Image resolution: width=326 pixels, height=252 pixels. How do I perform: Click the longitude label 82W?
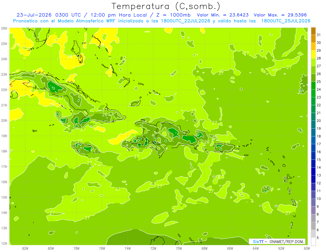(25, 248)
